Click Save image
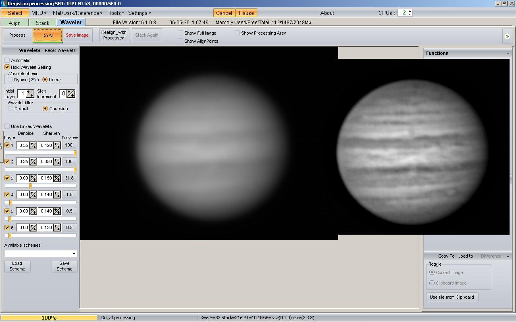Screen dimensions: 516x322 point(77,35)
